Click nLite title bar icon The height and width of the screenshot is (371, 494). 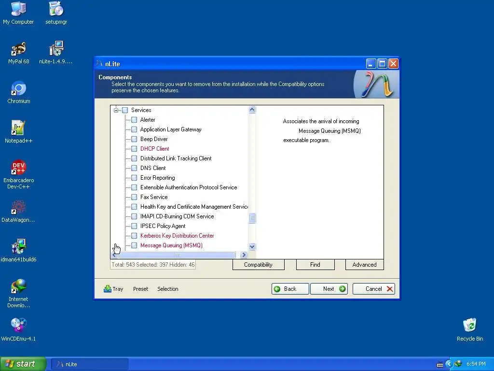[99, 63]
